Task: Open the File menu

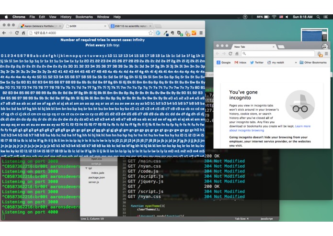Action: coord(32,17)
